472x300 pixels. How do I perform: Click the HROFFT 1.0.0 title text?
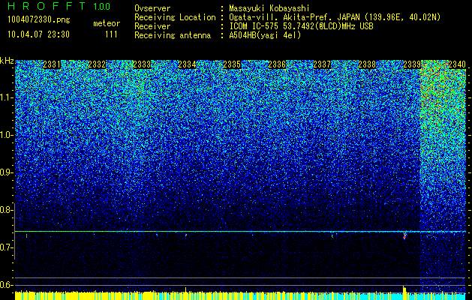(x=59, y=6)
